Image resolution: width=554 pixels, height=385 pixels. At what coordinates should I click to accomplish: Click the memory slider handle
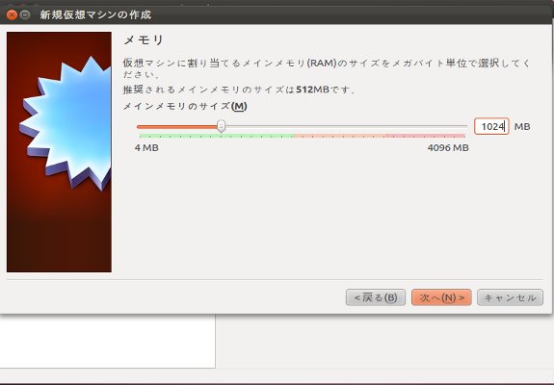[222, 126]
